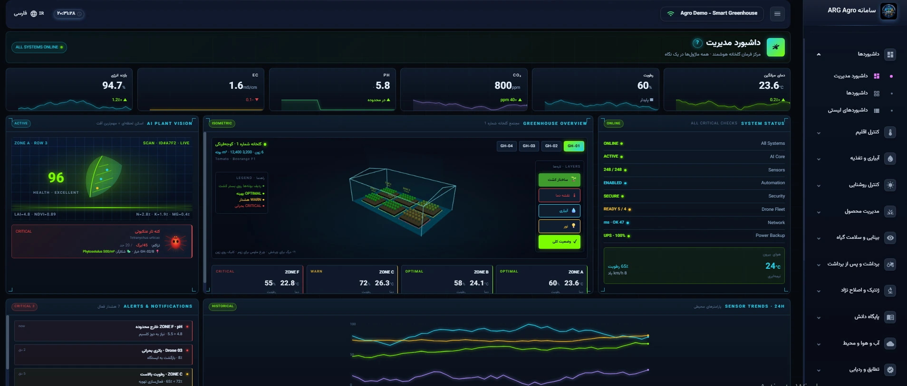
Task: Open the hamburger menu icon in header
Action: coord(777,14)
